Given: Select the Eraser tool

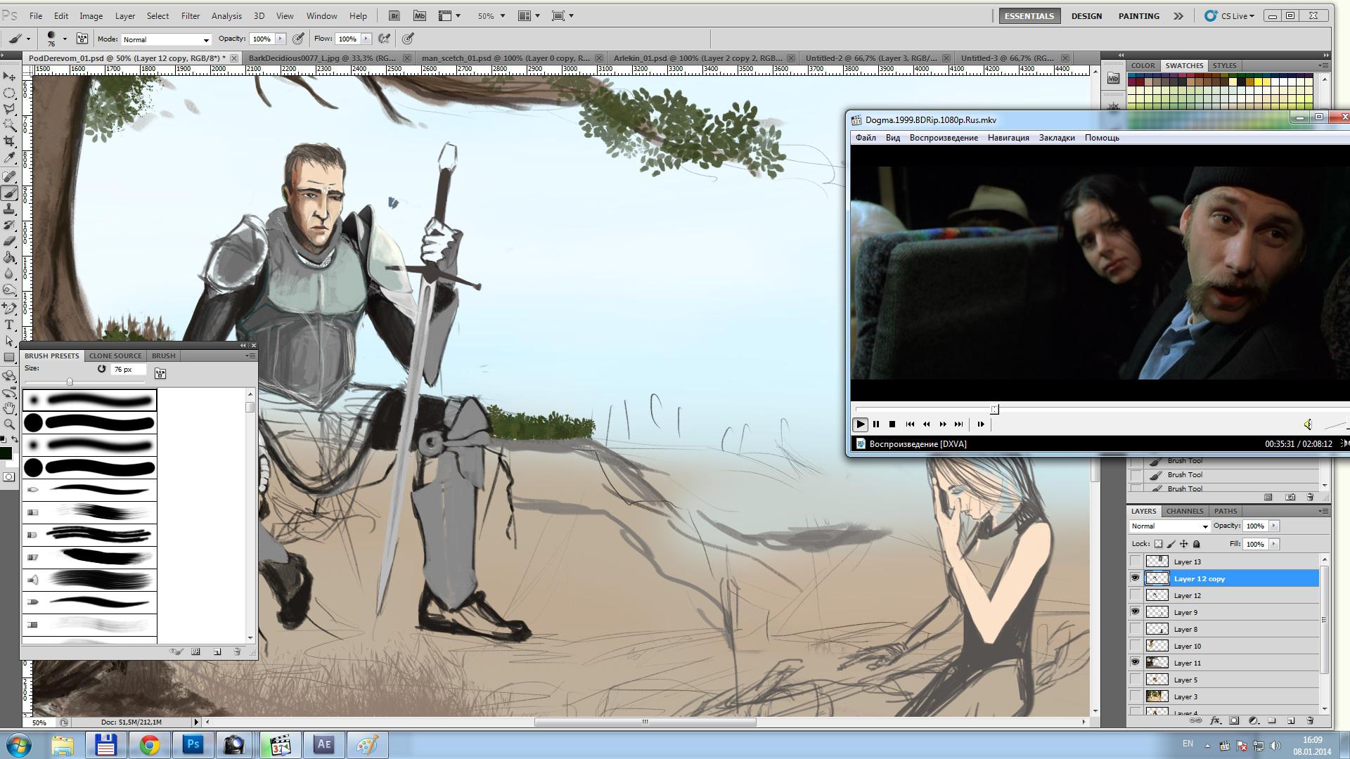Looking at the screenshot, I should (x=9, y=242).
